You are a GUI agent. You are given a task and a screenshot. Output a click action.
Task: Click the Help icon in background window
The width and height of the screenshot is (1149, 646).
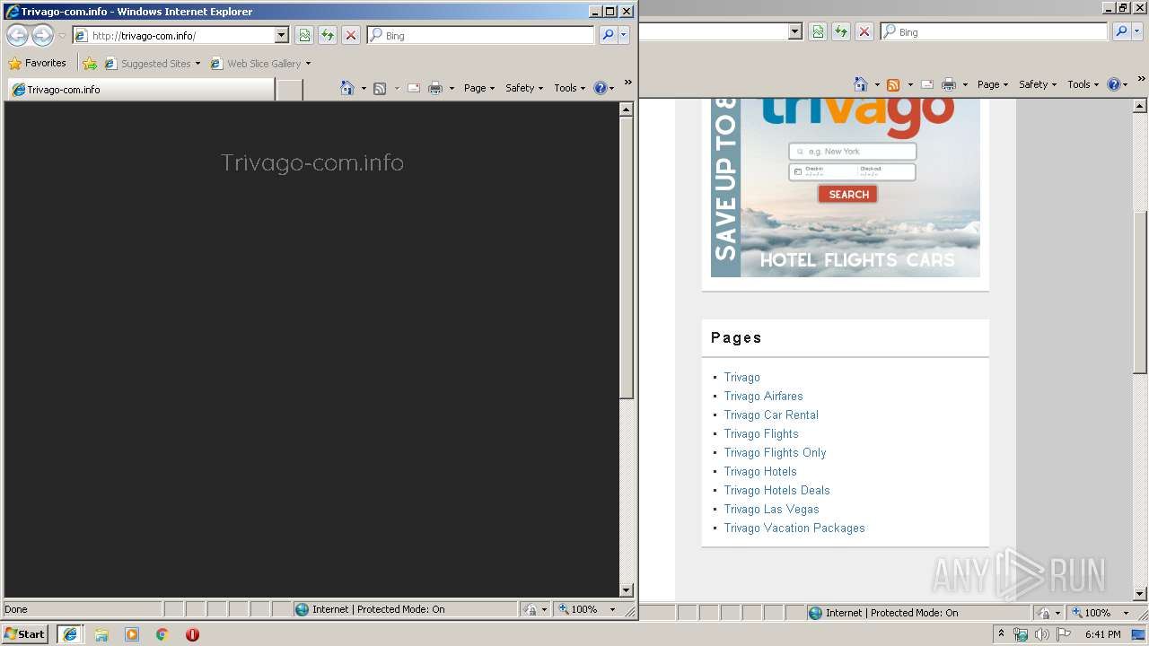click(x=1114, y=84)
